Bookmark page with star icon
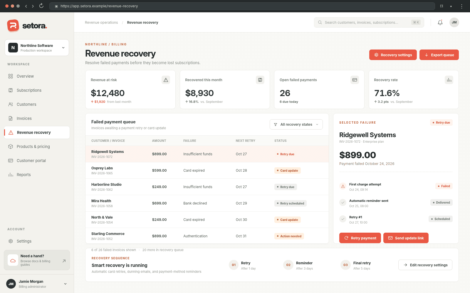The width and height of the screenshot is (470, 293). tap(451, 6)
